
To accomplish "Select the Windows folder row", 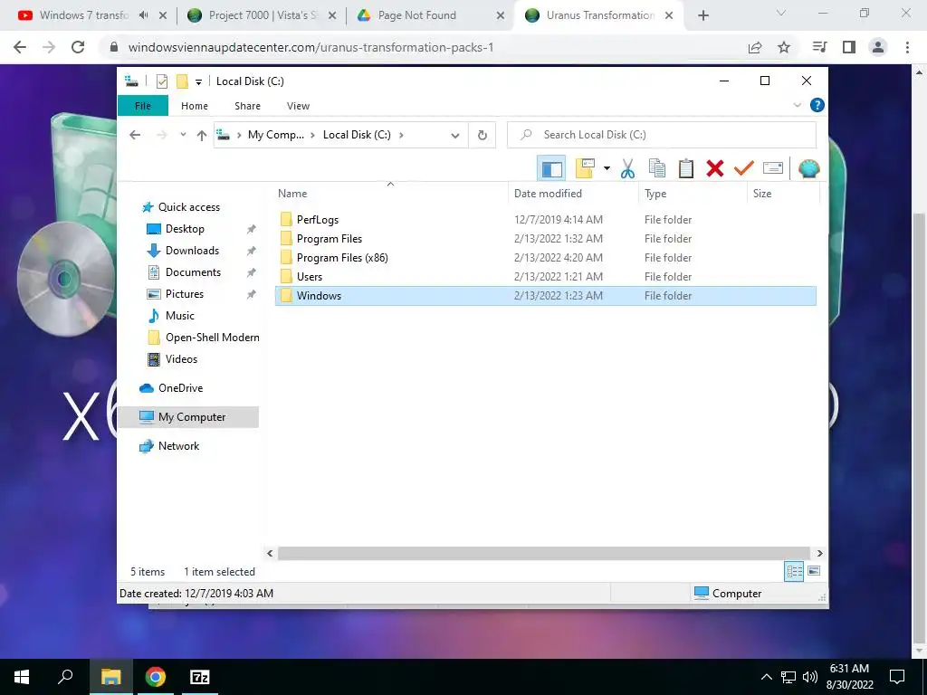I will [x=545, y=296].
